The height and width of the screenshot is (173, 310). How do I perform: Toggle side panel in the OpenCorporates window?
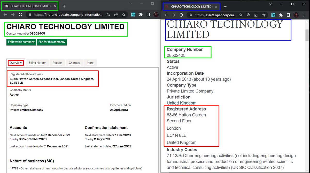click(288, 15)
